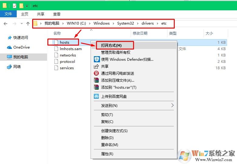237x164 pixels.
Task: Expand chevron after System32 in address bar
Action: pyautogui.click(x=138, y=23)
